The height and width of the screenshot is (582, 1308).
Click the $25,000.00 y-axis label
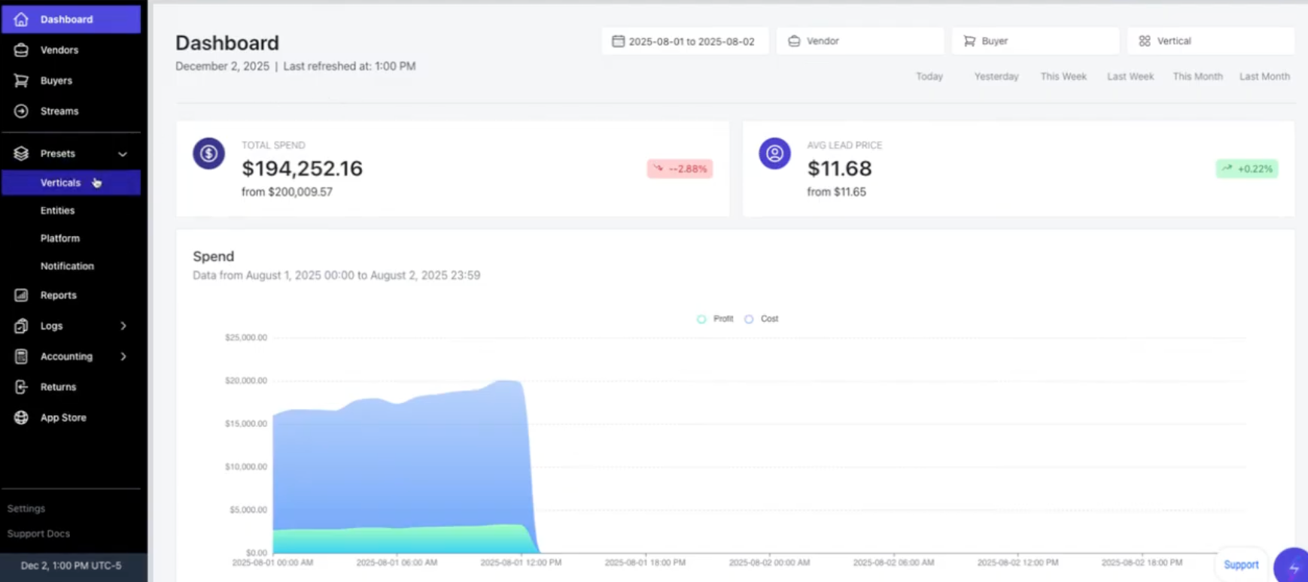click(246, 338)
